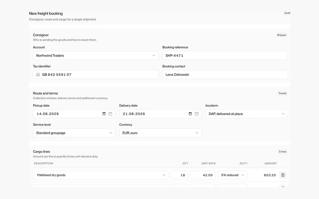Click the outline calendar icon in Pickup date

pos(110,114)
